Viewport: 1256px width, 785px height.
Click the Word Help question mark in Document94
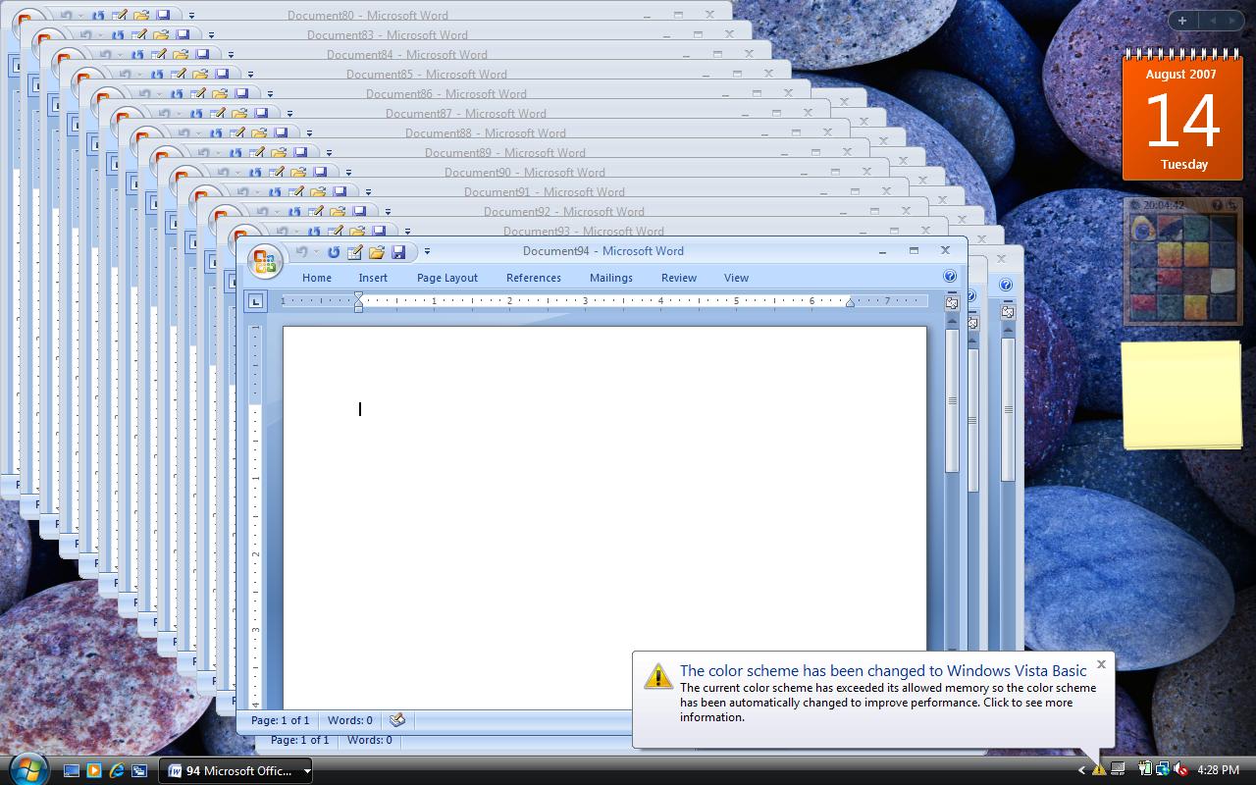950,277
